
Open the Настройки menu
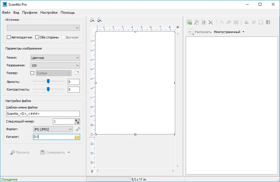click(49, 13)
